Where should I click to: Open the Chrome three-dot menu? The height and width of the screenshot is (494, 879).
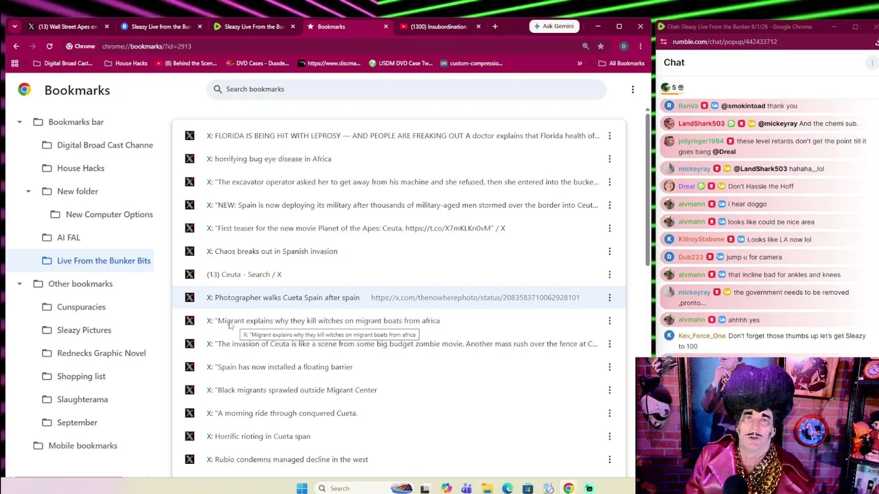click(x=640, y=46)
